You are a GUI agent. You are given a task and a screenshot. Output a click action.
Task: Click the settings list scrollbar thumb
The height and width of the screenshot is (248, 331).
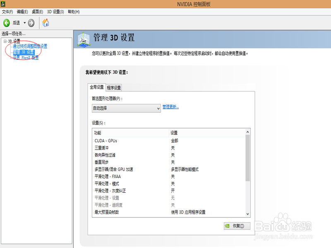pos(247,158)
